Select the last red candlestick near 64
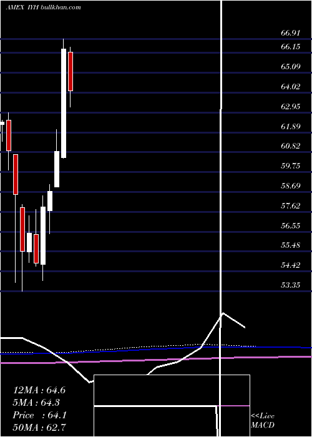The image size is (312, 437). click(x=71, y=71)
